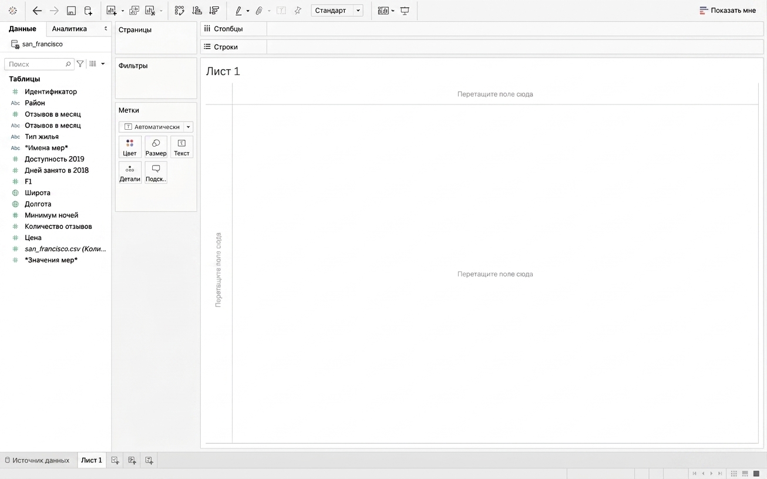This screenshot has width=767, height=479.
Task: Select the Дней занято в 2018 field
Action: 56,170
